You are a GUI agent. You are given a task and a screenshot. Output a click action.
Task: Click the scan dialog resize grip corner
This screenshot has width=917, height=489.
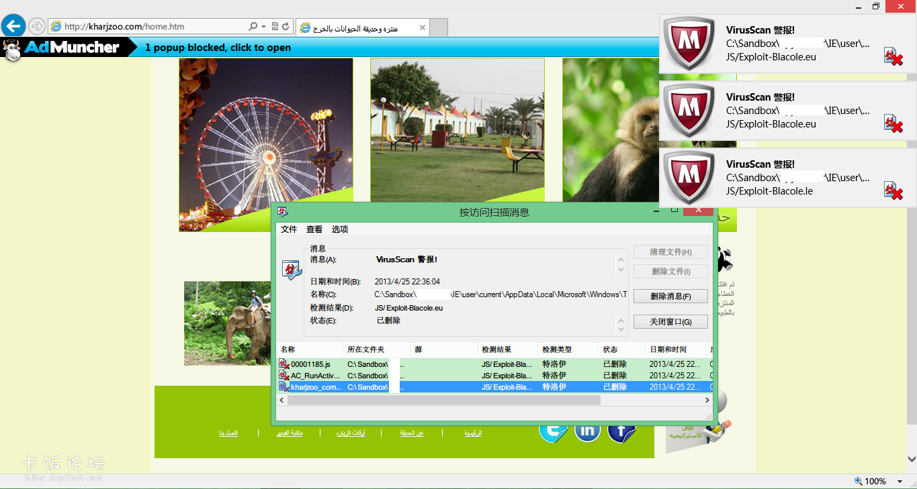[x=709, y=417]
